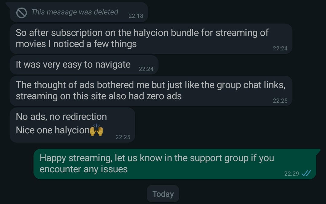
Task: Select the green 'Happy streaming' reply bubble
Action: tap(175, 164)
